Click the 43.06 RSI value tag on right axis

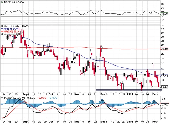tap(164, 14)
